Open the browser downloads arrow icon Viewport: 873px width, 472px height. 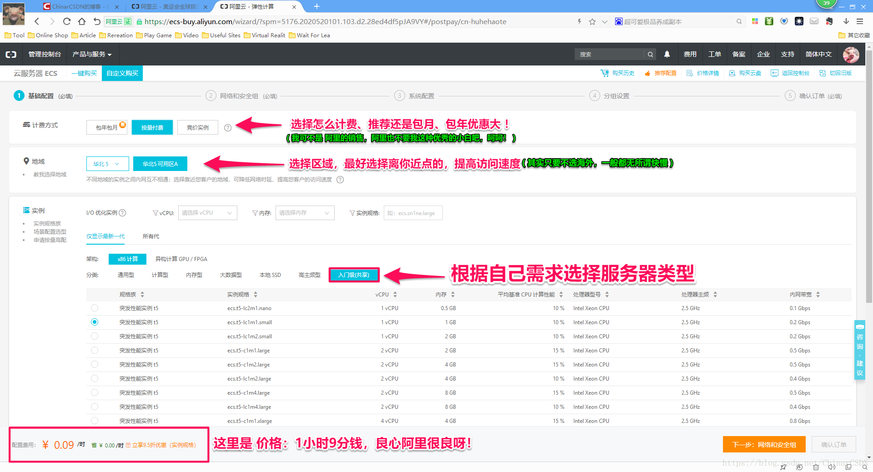(846, 21)
